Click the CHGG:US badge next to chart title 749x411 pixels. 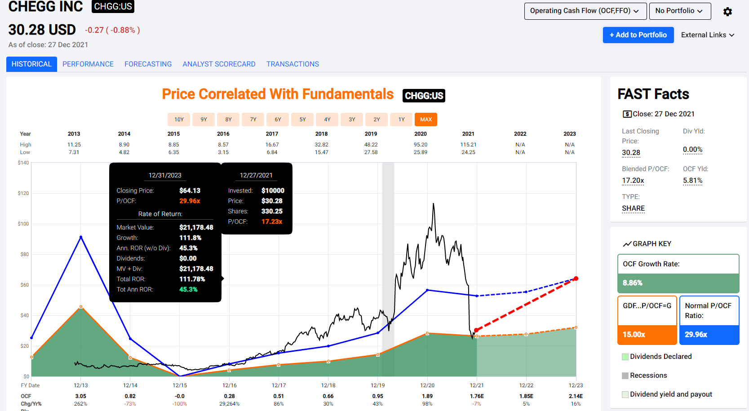coord(424,96)
